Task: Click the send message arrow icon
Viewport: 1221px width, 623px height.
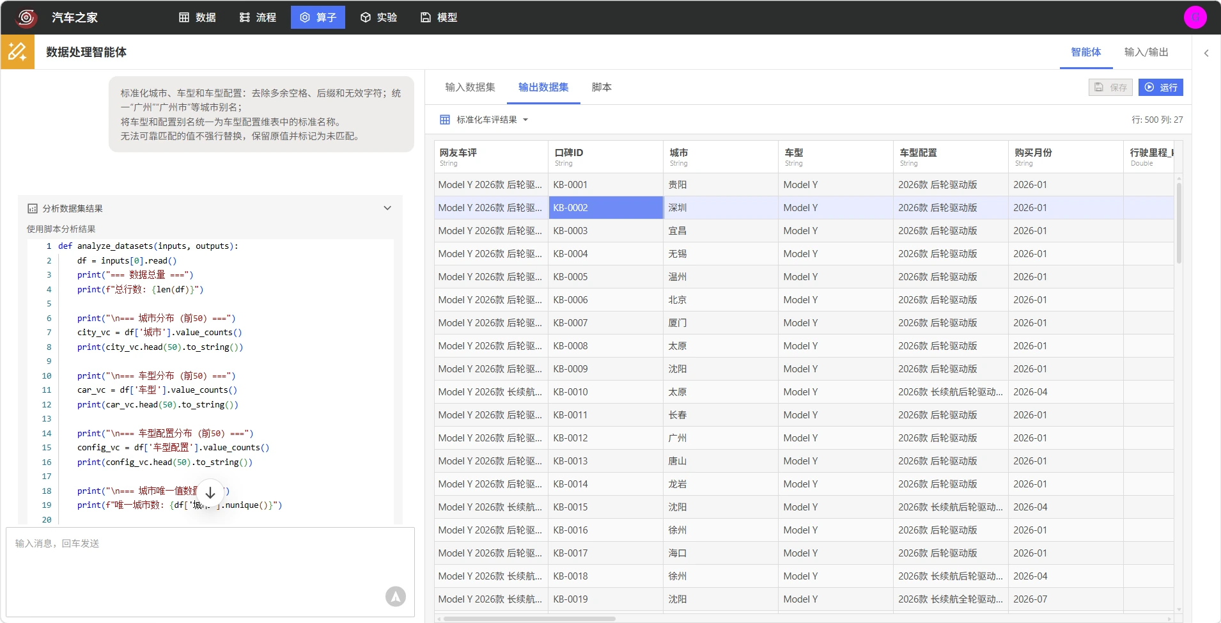Action: pyautogui.click(x=396, y=596)
